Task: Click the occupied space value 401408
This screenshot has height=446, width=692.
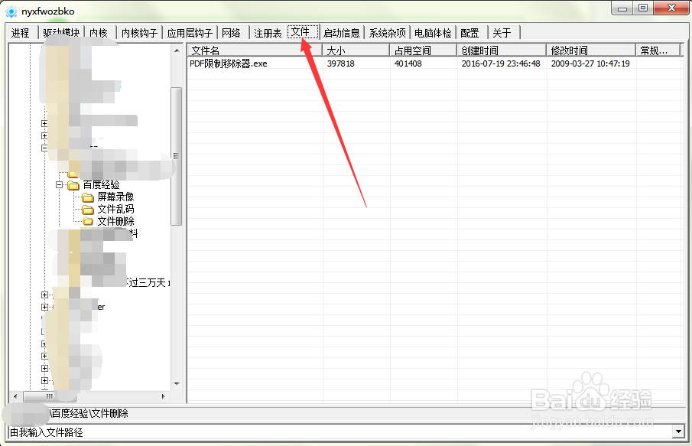Action: tap(408, 63)
